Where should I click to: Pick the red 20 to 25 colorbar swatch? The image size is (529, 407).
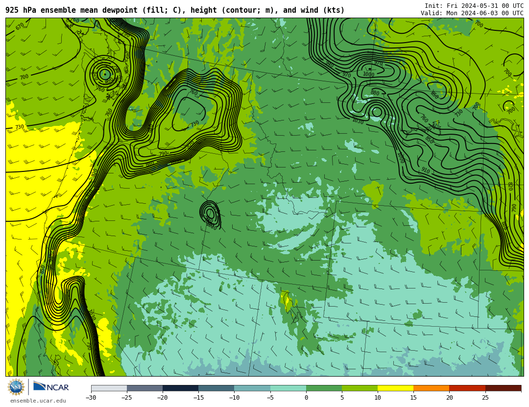[467, 388]
